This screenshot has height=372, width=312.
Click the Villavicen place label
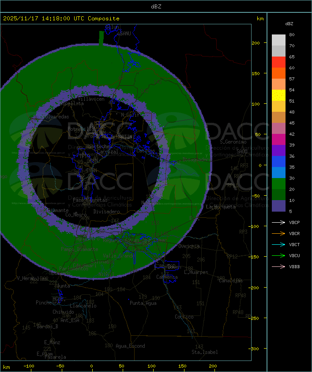(x=91, y=99)
